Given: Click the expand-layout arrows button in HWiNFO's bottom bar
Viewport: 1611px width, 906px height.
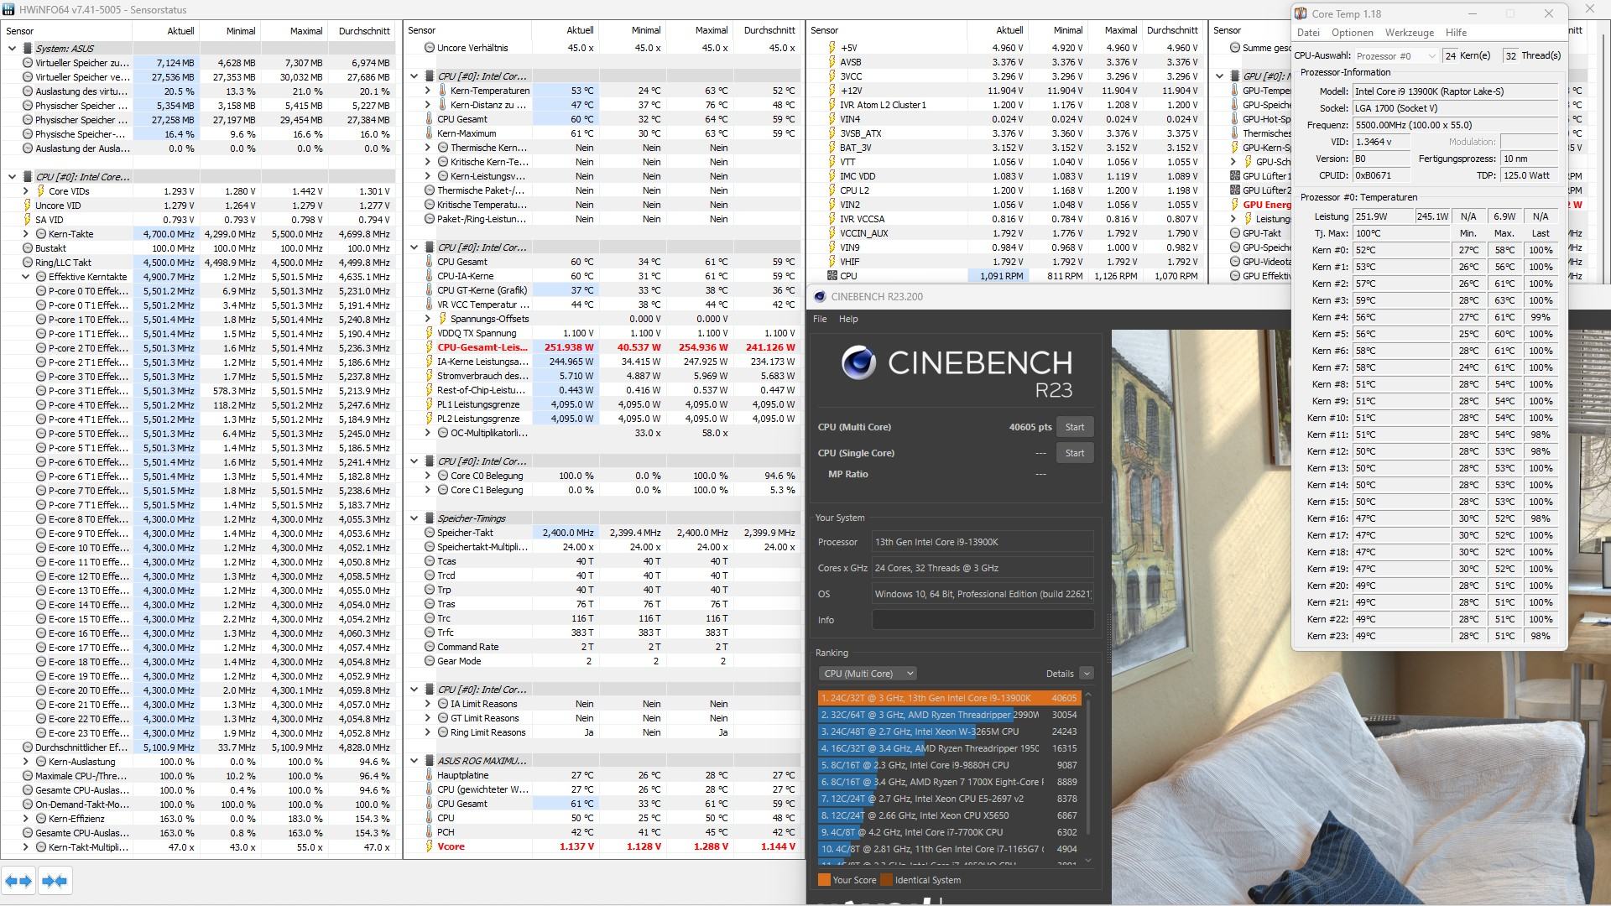Looking at the screenshot, I should (18, 881).
